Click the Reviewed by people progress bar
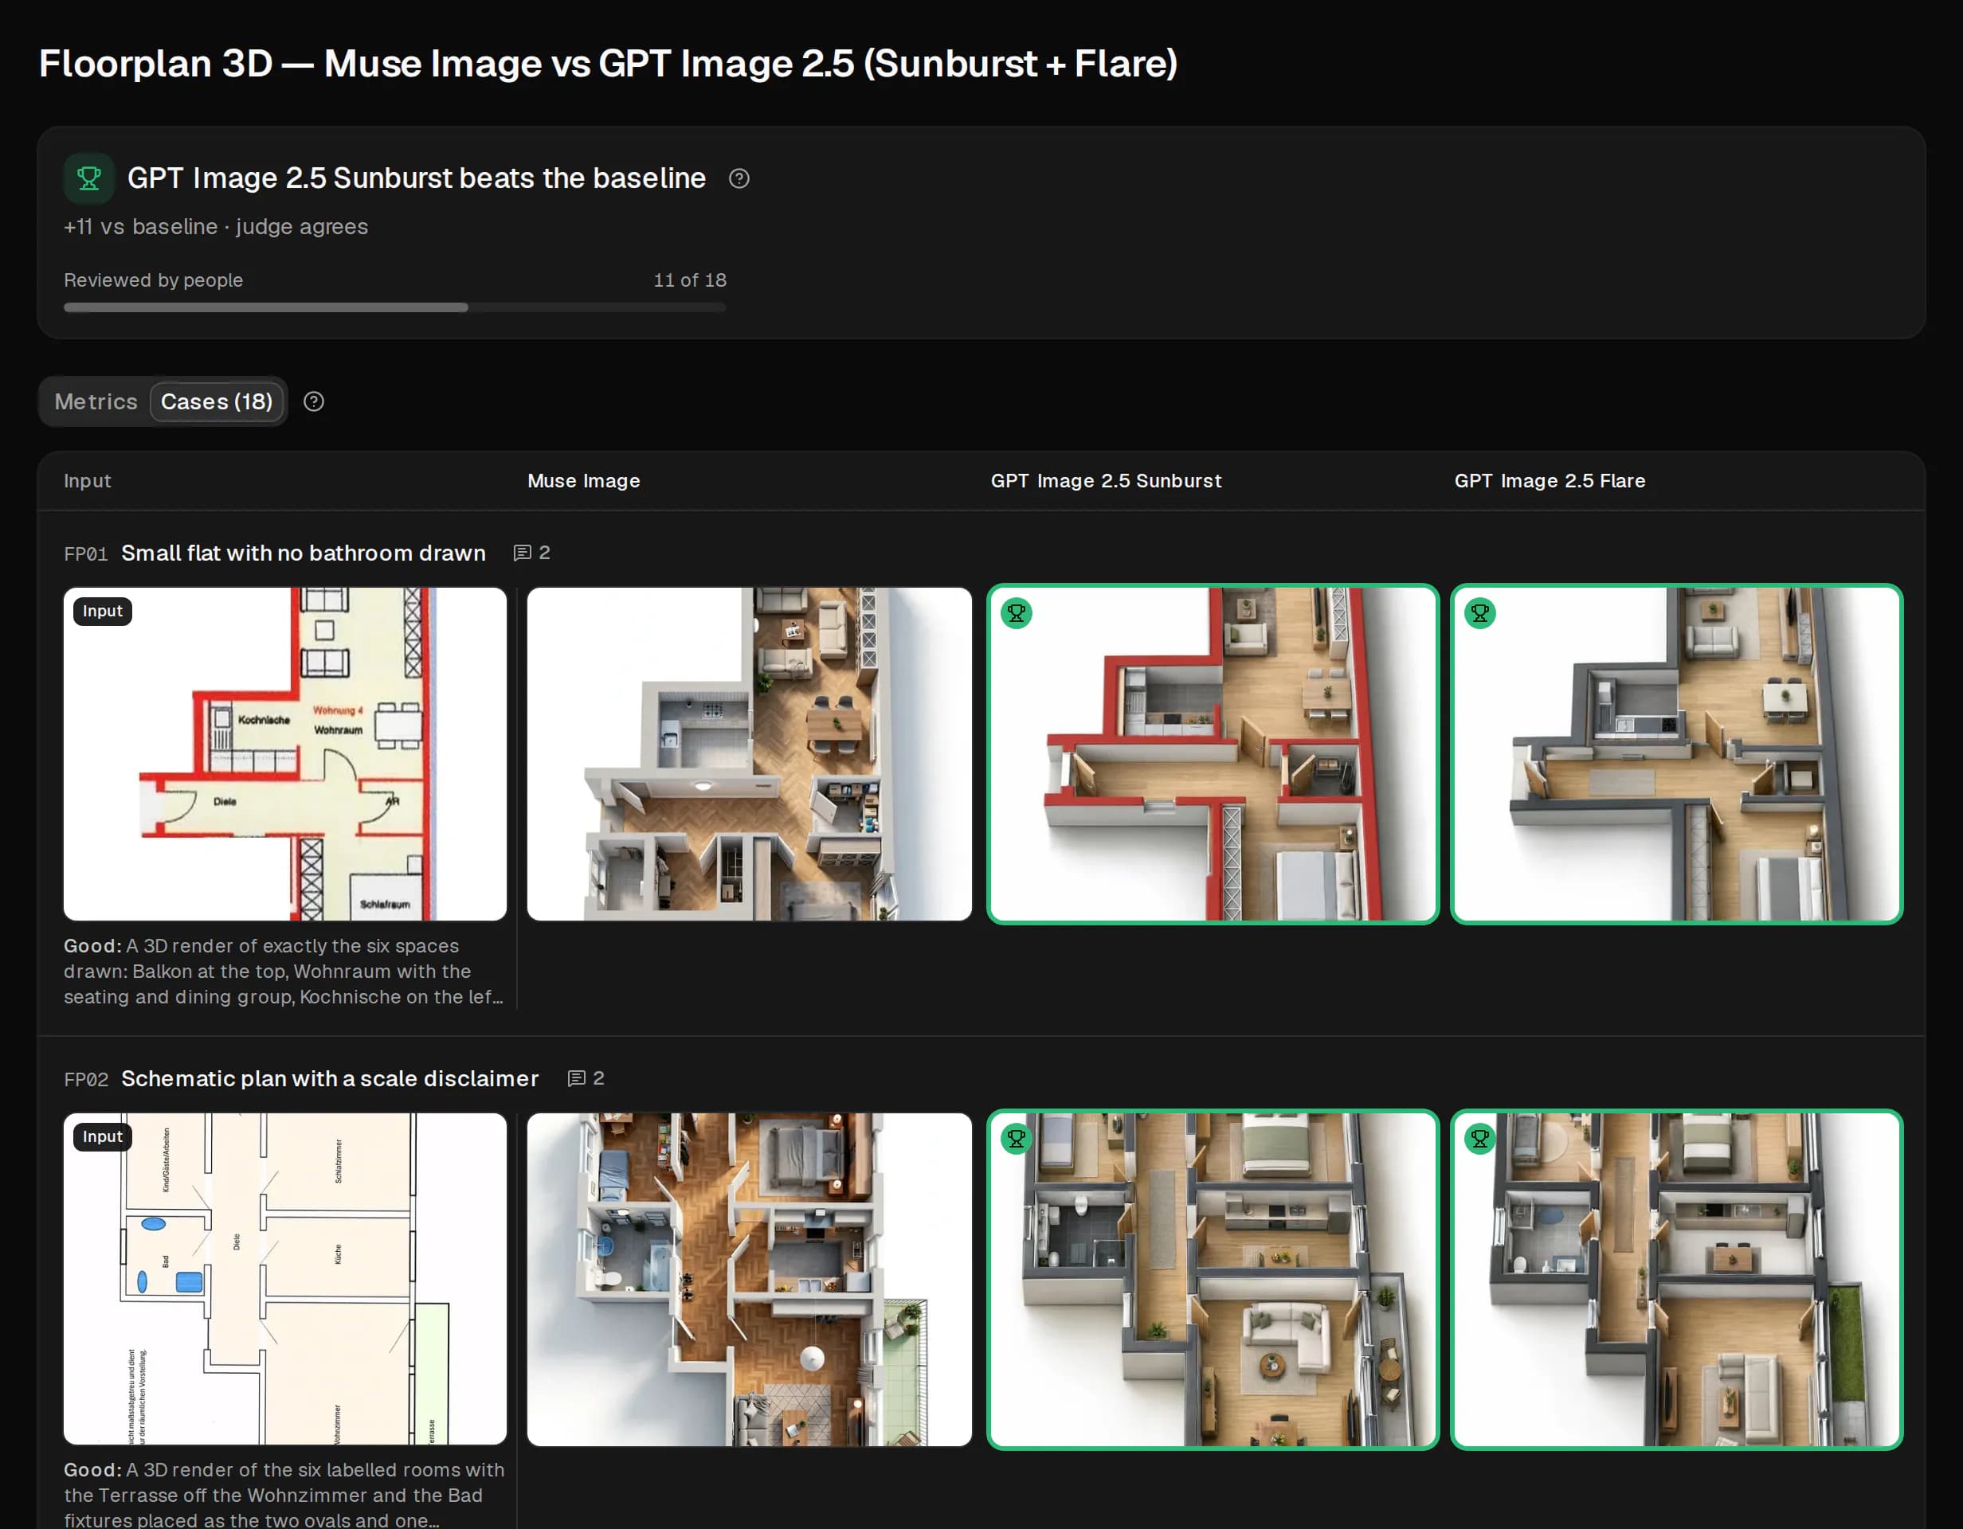Image resolution: width=1963 pixels, height=1529 pixels. tap(394, 307)
